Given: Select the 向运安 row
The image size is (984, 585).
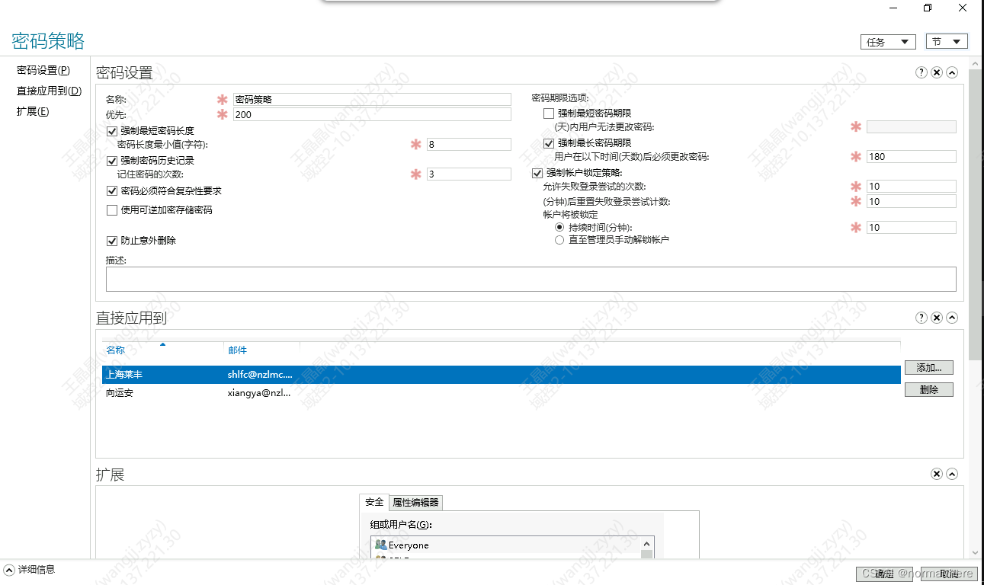Looking at the screenshot, I should [501, 393].
